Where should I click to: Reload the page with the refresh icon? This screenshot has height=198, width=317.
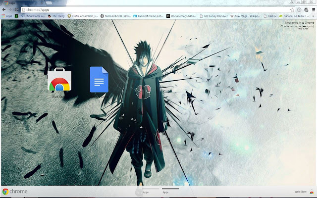coord(16,10)
